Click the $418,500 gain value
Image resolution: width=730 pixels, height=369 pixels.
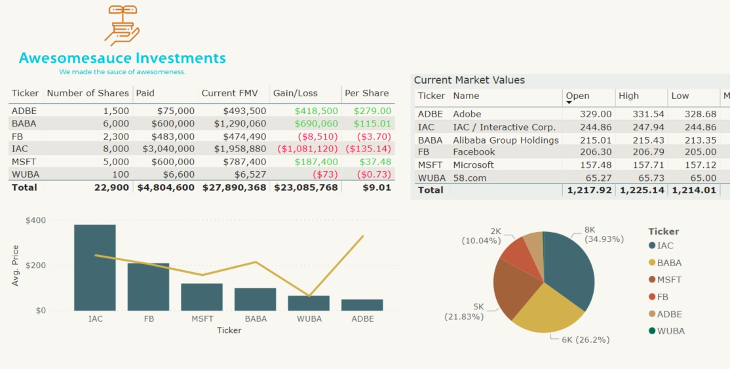(x=316, y=111)
